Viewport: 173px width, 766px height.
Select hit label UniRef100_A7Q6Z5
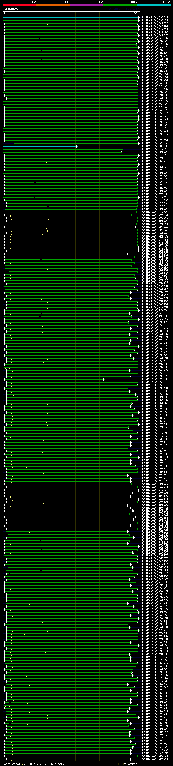click(155, 86)
